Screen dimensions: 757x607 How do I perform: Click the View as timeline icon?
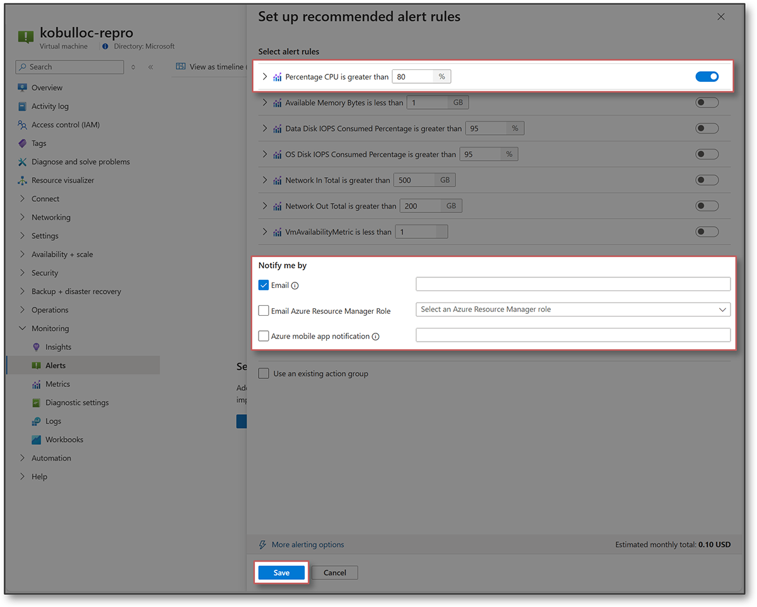[181, 66]
